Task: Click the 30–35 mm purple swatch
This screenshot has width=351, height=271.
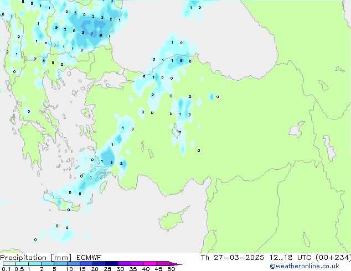Action: 125,264
